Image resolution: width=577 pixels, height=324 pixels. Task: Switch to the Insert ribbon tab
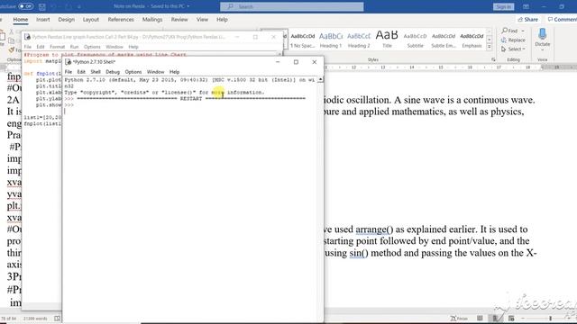coord(42,20)
